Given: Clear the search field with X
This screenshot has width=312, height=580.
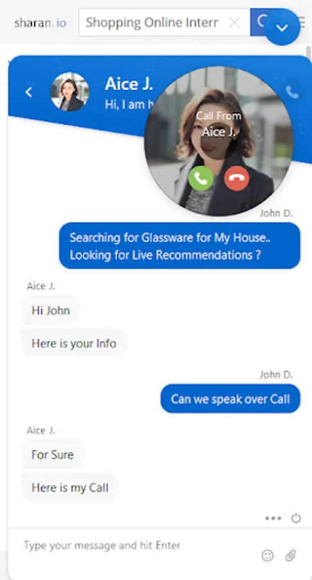Looking at the screenshot, I should tap(234, 23).
